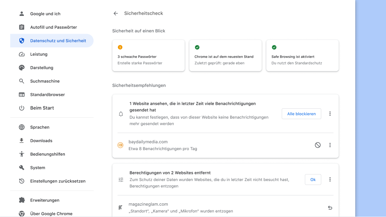The height and width of the screenshot is (217, 386).
Task: Click the speedometer icon next to Leistung
Action: tap(22, 54)
